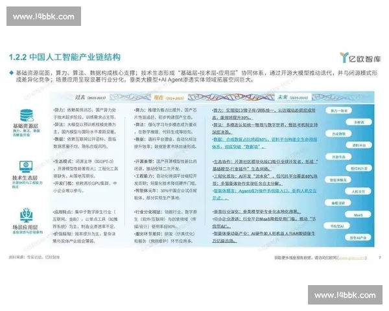Click the slide title 1.2.2 中国人工智能产业链结构
The height and width of the screenshot is (311, 389).
pyautogui.click(x=65, y=57)
